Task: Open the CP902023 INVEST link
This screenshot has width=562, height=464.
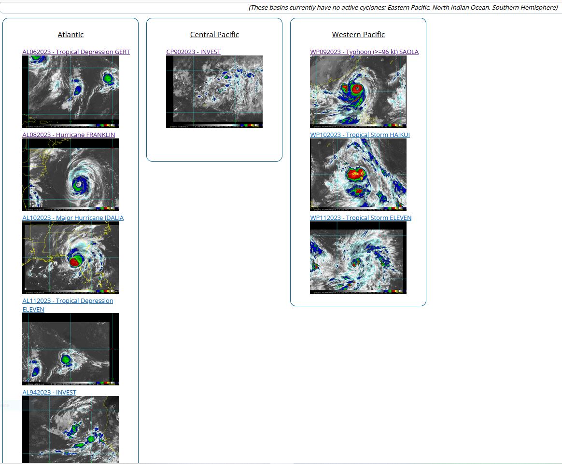Action: [x=193, y=52]
